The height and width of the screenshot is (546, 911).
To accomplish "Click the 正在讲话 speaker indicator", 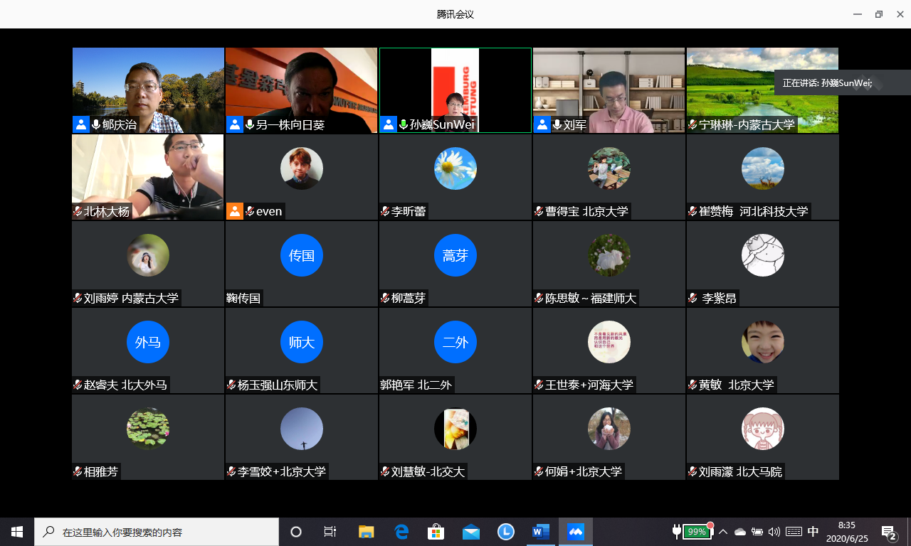I will [827, 82].
